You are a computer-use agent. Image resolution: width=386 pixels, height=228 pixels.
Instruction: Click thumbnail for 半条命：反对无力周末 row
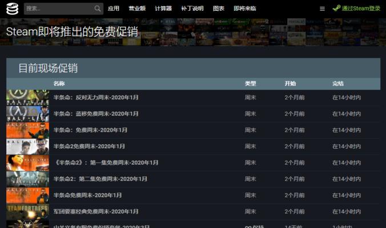pyautogui.click(x=27, y=97)
